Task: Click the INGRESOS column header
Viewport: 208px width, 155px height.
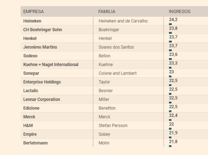Action: pyautogui.click(x=179, y=11)
